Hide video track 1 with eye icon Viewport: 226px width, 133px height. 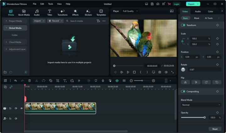[x=22, y=108]
